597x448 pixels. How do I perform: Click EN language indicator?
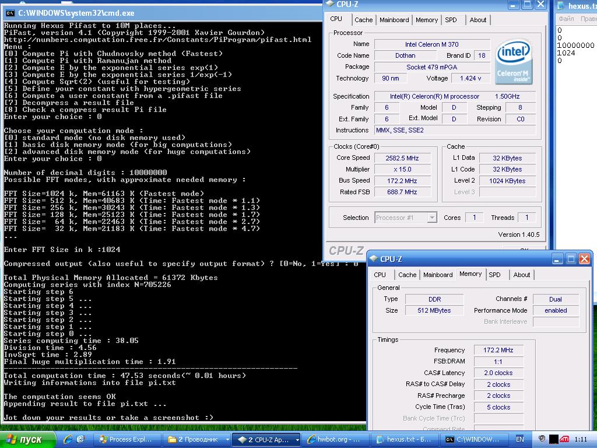519,440
